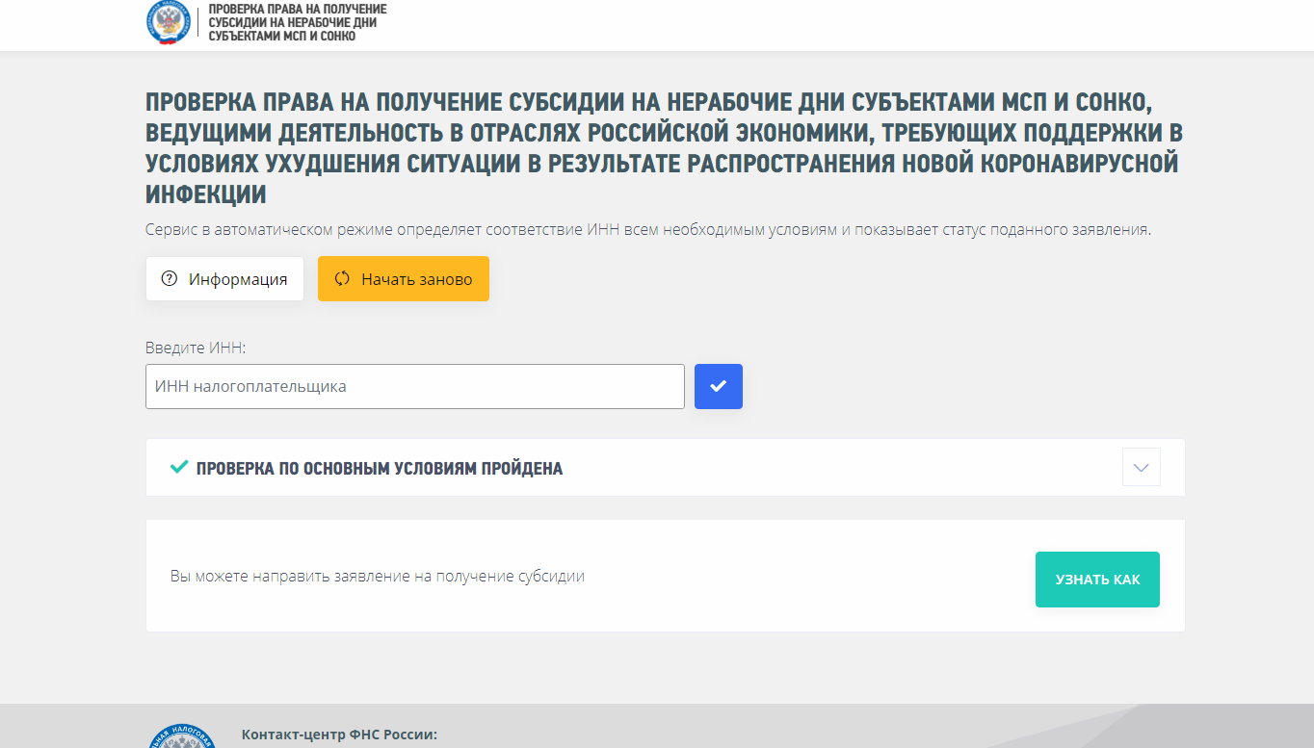1314x748 pixels.
Task: Expand the Проверка по основным условиям пройдена section
Action: (x=1142, y=467)
